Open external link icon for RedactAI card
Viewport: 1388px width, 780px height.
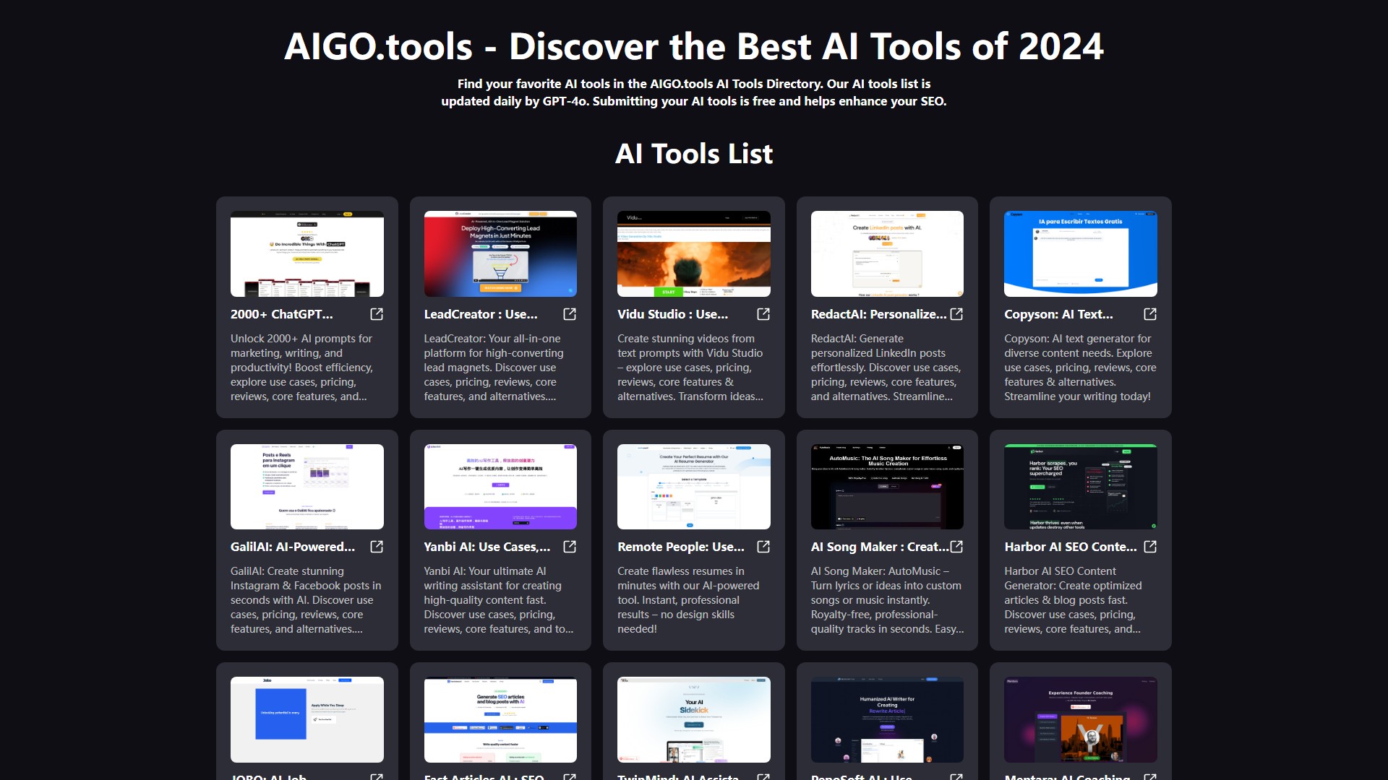click(x=956, y=314)
